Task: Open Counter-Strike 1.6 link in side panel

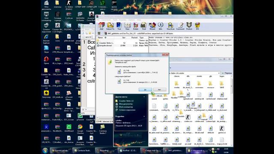Action: coord(126,101)
